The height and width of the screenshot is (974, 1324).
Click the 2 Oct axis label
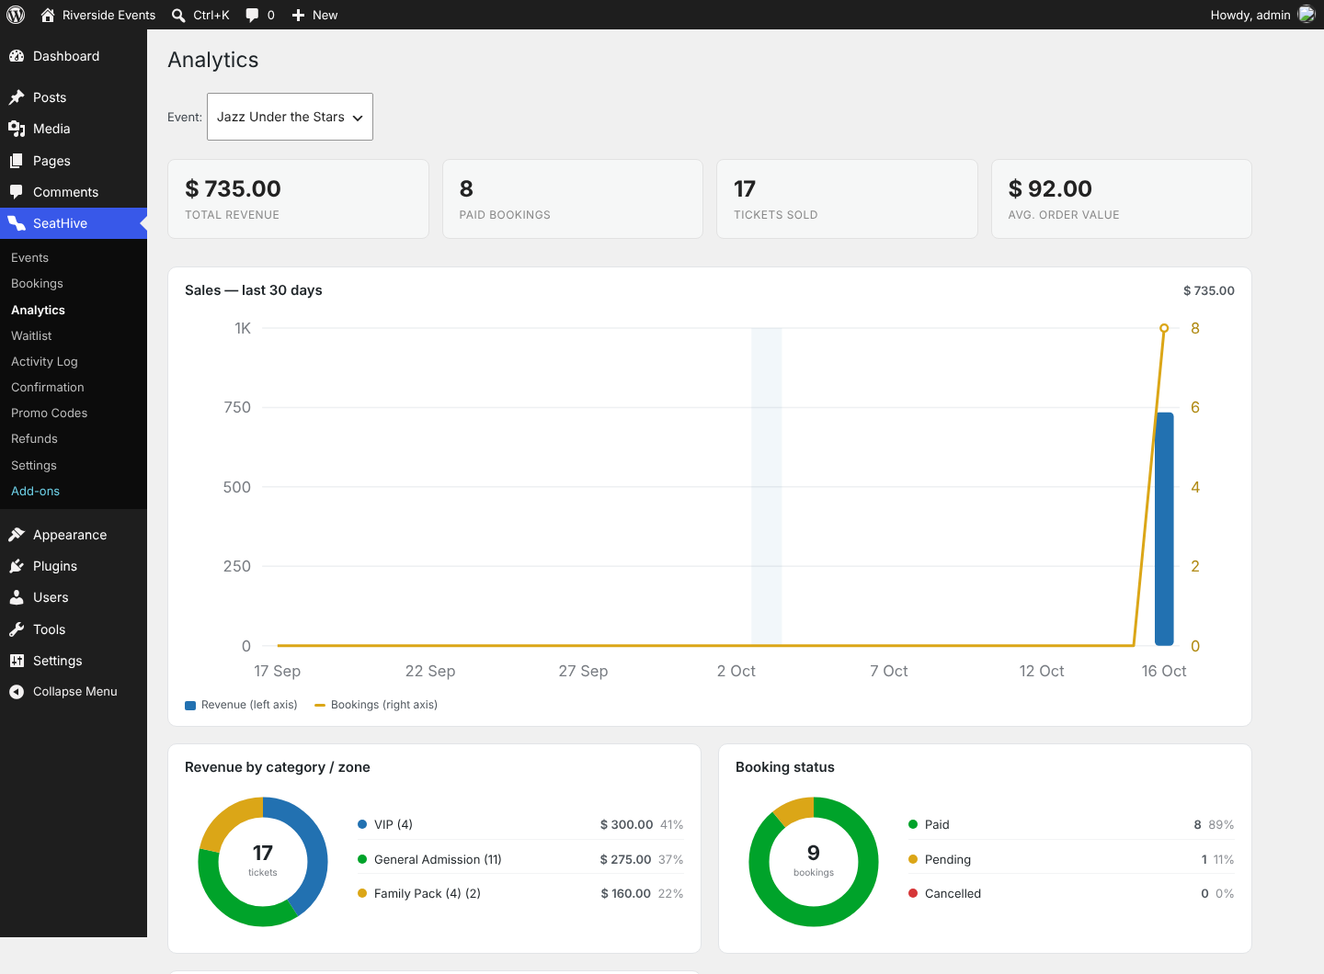(736, 671)
